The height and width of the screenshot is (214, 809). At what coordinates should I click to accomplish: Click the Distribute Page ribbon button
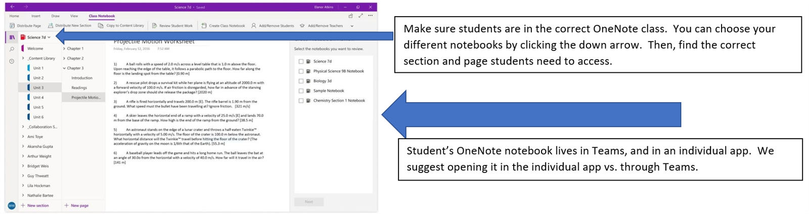(25, 25)
